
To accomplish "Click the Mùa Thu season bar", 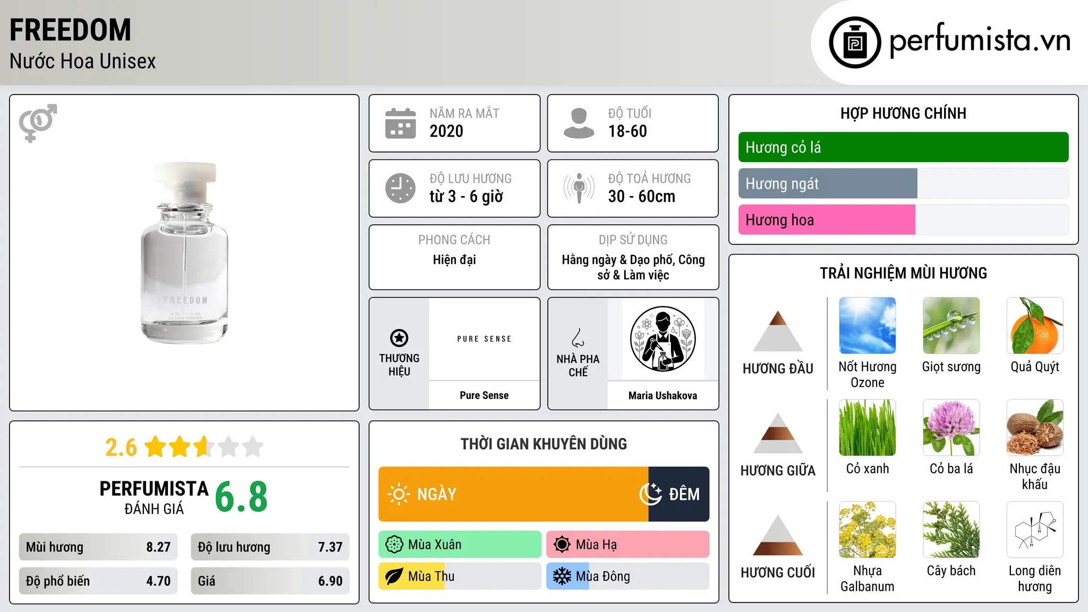I will (460, 576).
